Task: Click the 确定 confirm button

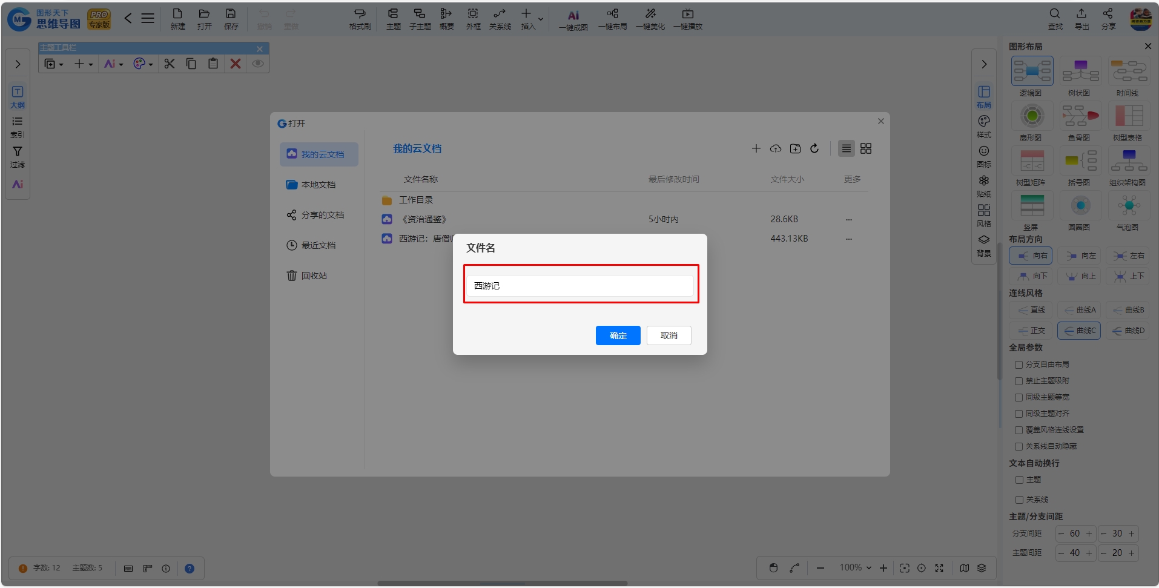Action: pos(618,335)
